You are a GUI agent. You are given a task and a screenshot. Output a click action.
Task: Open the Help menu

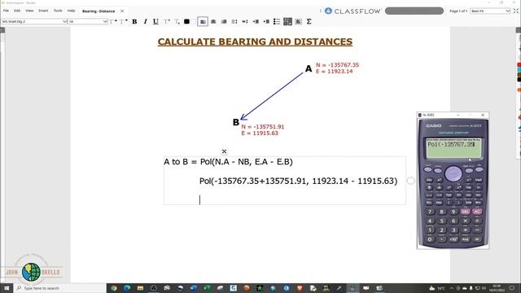coord(71,11)
